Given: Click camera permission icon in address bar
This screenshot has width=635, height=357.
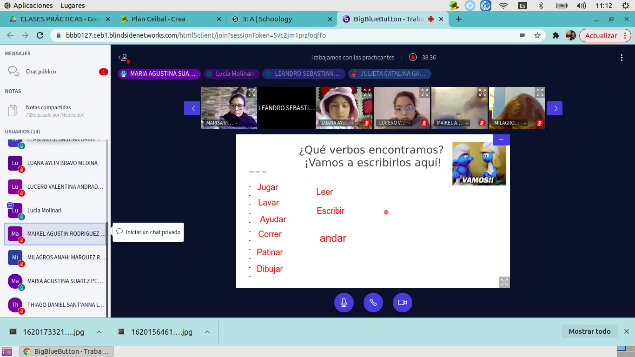Looking at the screenshot, I should (x=523, y=35).
